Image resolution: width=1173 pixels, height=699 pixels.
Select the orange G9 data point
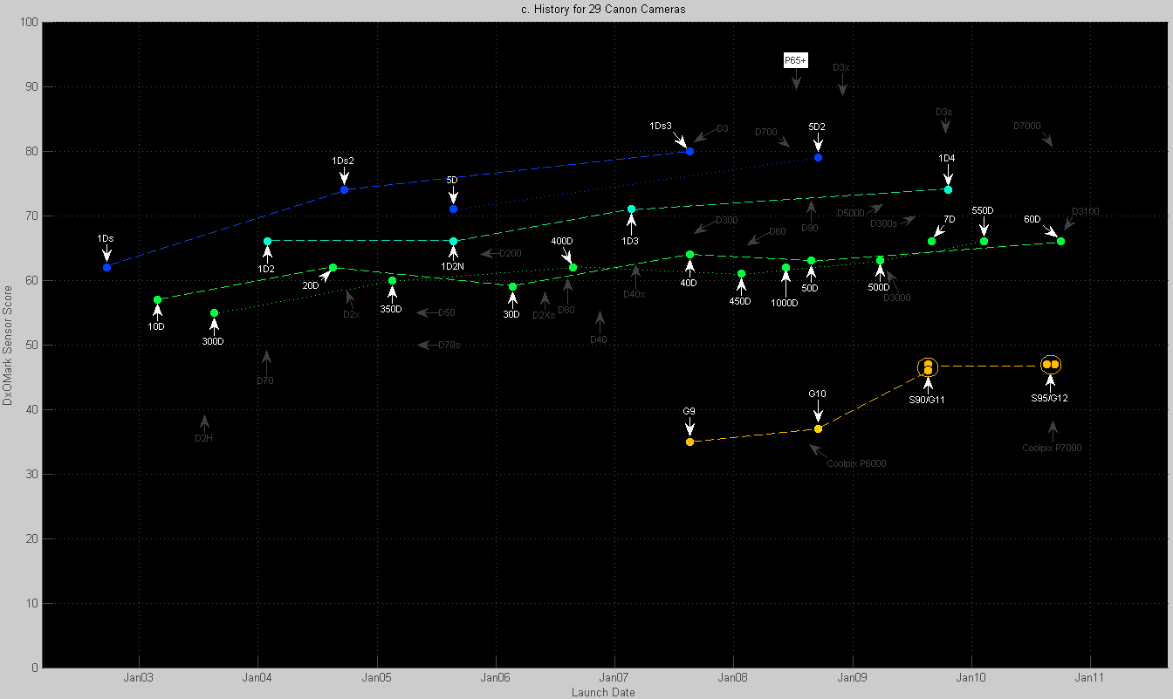689,442
